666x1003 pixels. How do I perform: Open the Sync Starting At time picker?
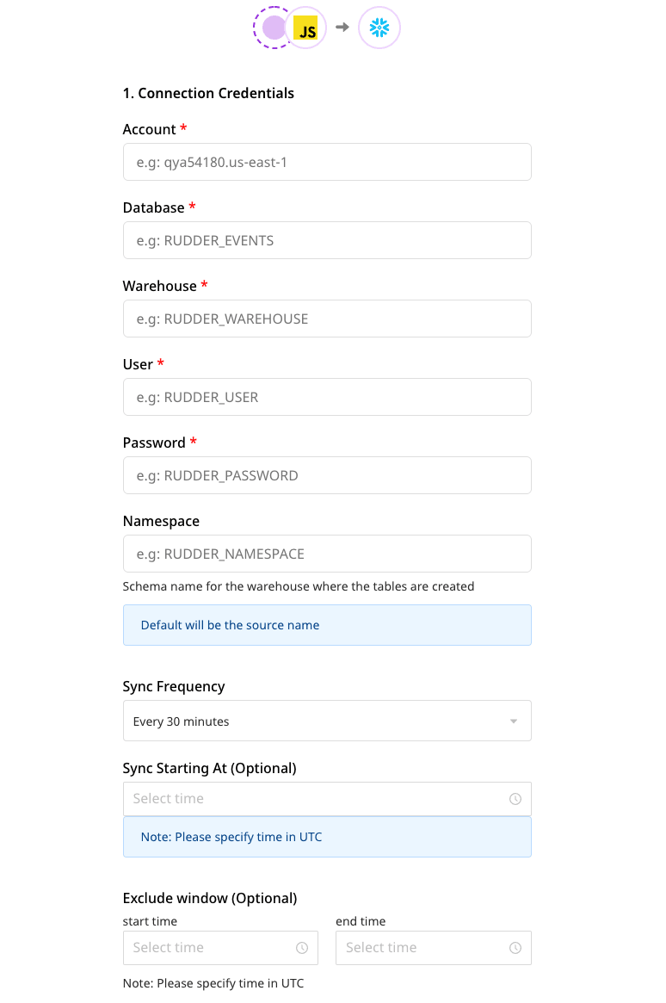click(327, 798)
